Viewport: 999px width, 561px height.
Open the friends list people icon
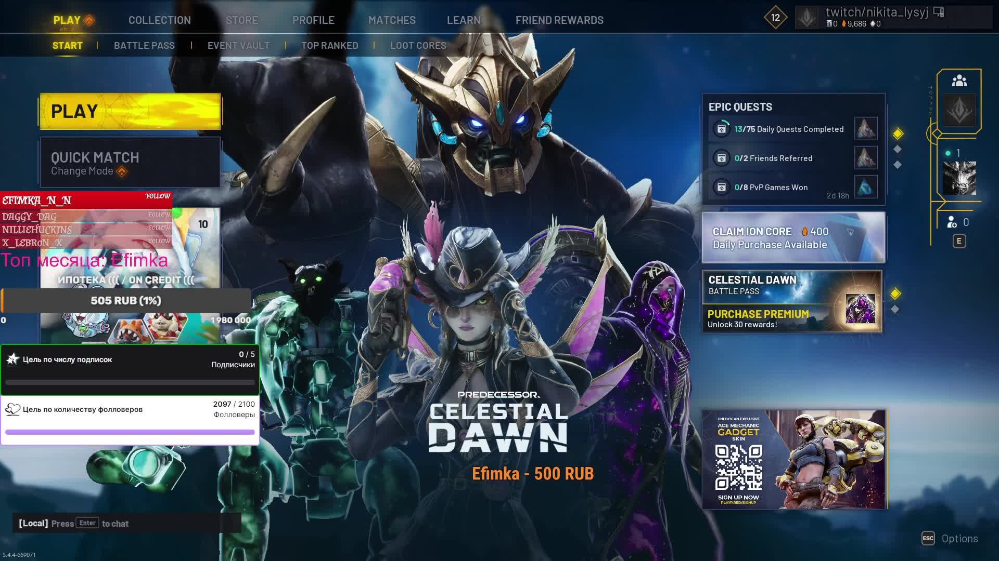959,81
